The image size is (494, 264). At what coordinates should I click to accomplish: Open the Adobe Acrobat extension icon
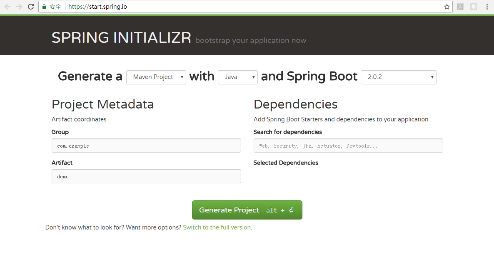460,7
